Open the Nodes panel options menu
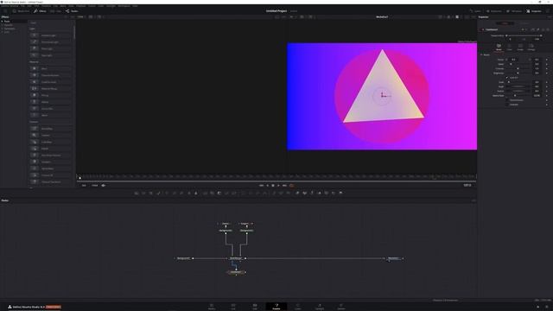The width and height of the screenshot is (553, 311). [474, 200]
